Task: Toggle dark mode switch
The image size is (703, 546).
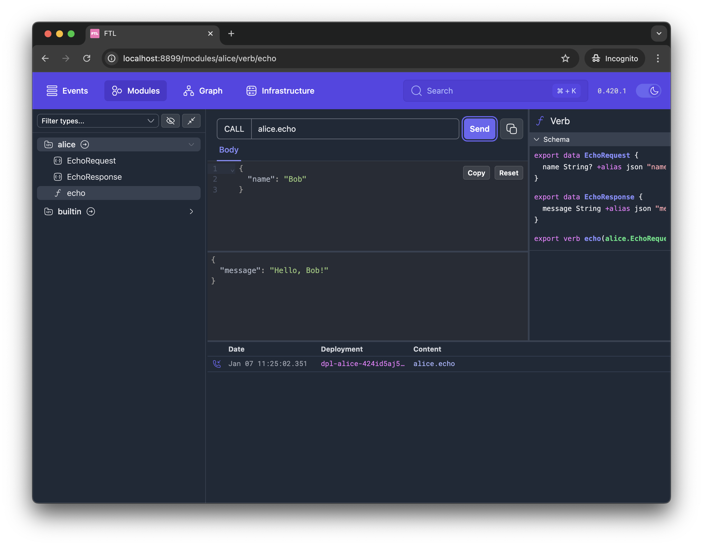Action: pyautogui.click(x=648, y=91)
